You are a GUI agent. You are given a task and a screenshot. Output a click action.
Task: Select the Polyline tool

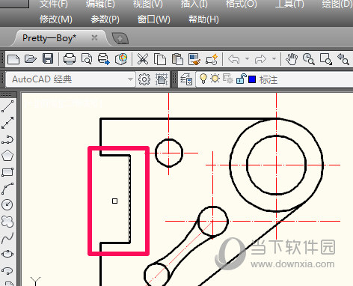point(7,140)
